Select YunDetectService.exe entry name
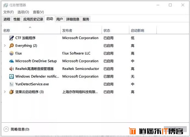The height and width of the screenshot is (137, 190). (32, 84)
